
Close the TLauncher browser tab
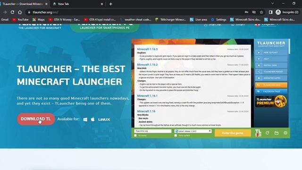click(46, 4)
